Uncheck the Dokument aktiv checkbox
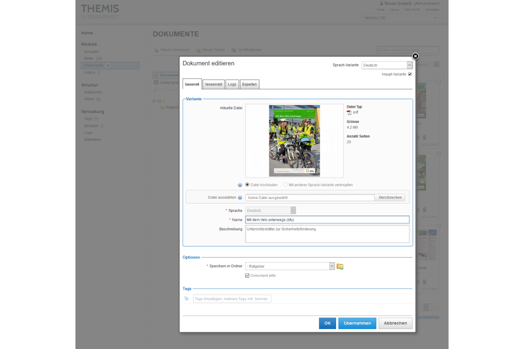The width and height of the screenshot is (524, 349). (247, 276)
